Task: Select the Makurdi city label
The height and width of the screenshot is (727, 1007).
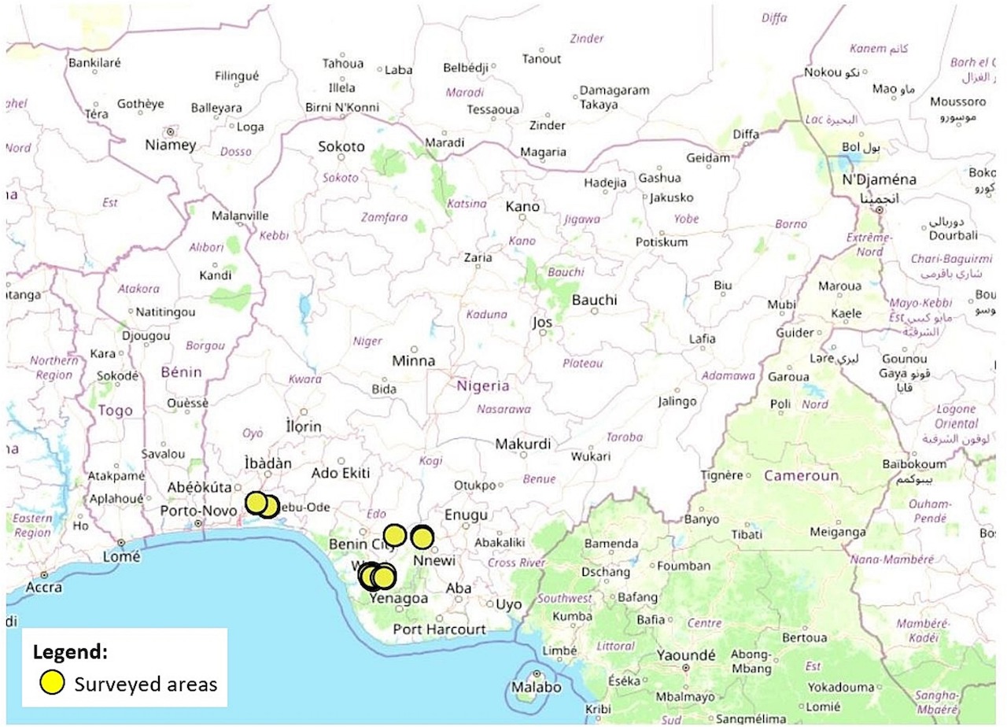Action: click(522, 444)
